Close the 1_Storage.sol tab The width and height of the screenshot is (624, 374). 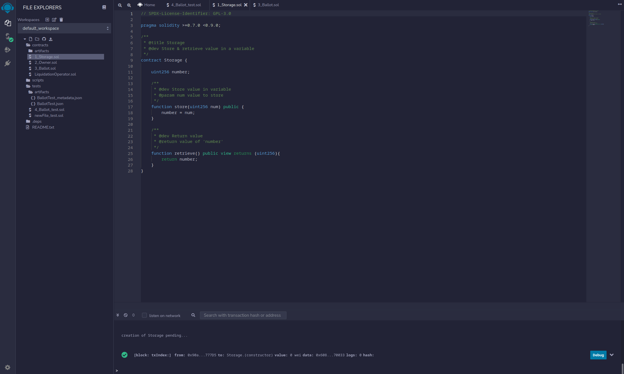tap(246, 5)
